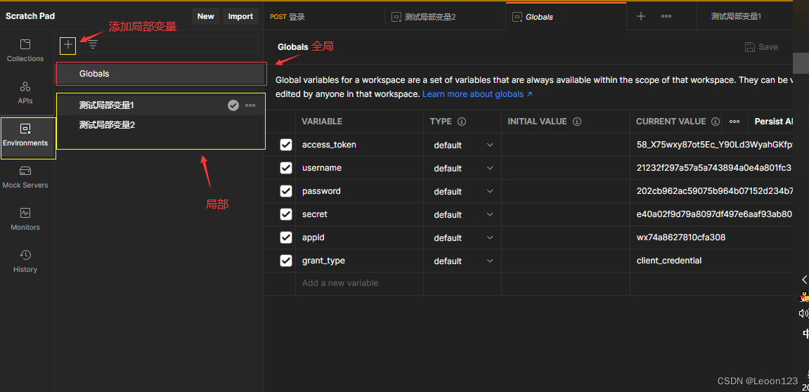Image resolution: width=809 pixels, height=392 pixels.
Task: Uncheck the appid variable checkbox
Action: pyautogui.click(x=286, y=237)
